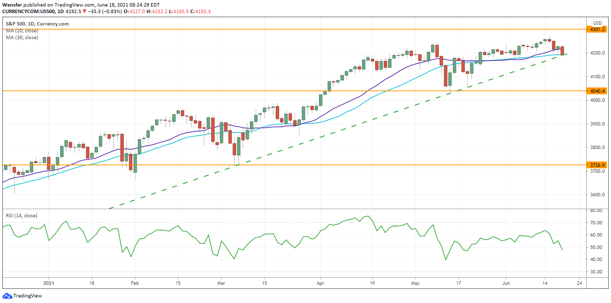Screen dimensions: 611x303
Task: Click the USD currency label box
Action: click(x=597, y=23)
